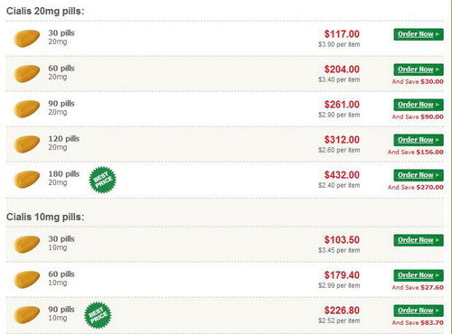Click pill icon for 30 pills 10mg

point(27,244)
